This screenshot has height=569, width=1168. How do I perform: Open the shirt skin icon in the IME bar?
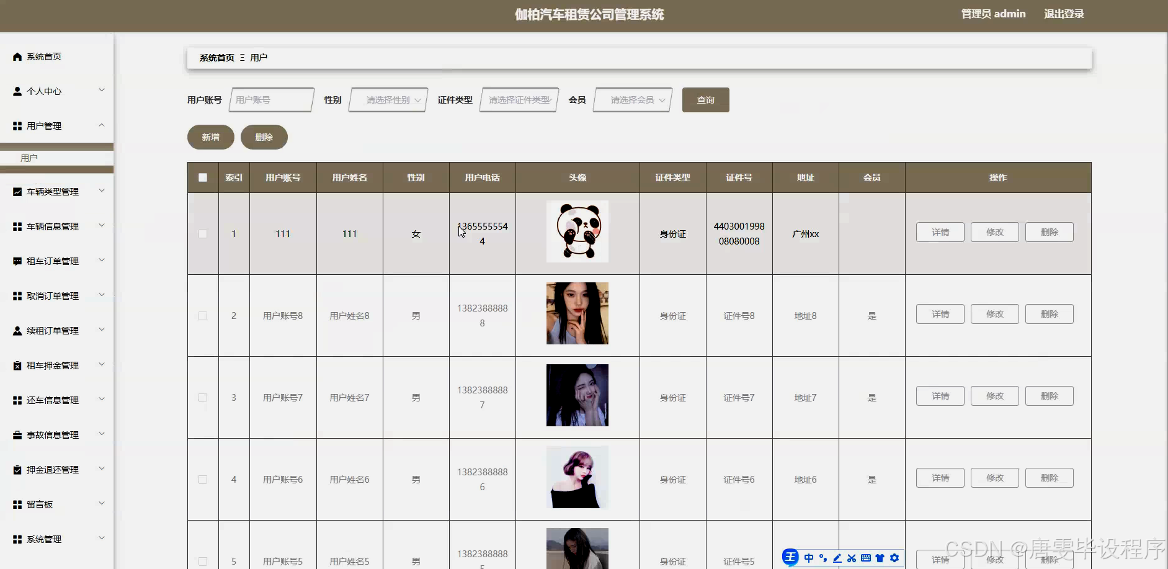point(880,558)
